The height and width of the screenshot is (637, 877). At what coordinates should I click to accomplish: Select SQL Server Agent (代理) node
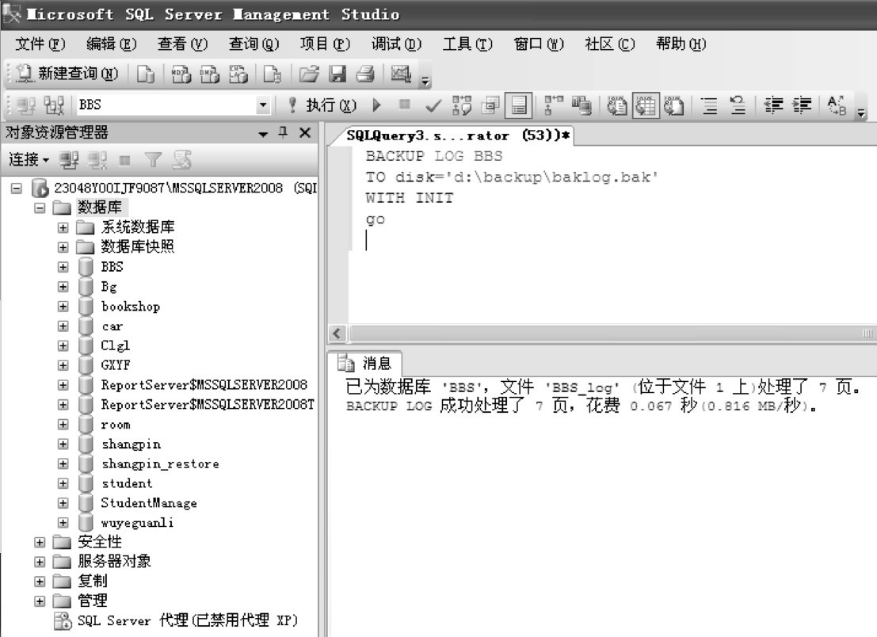(188, 620)
